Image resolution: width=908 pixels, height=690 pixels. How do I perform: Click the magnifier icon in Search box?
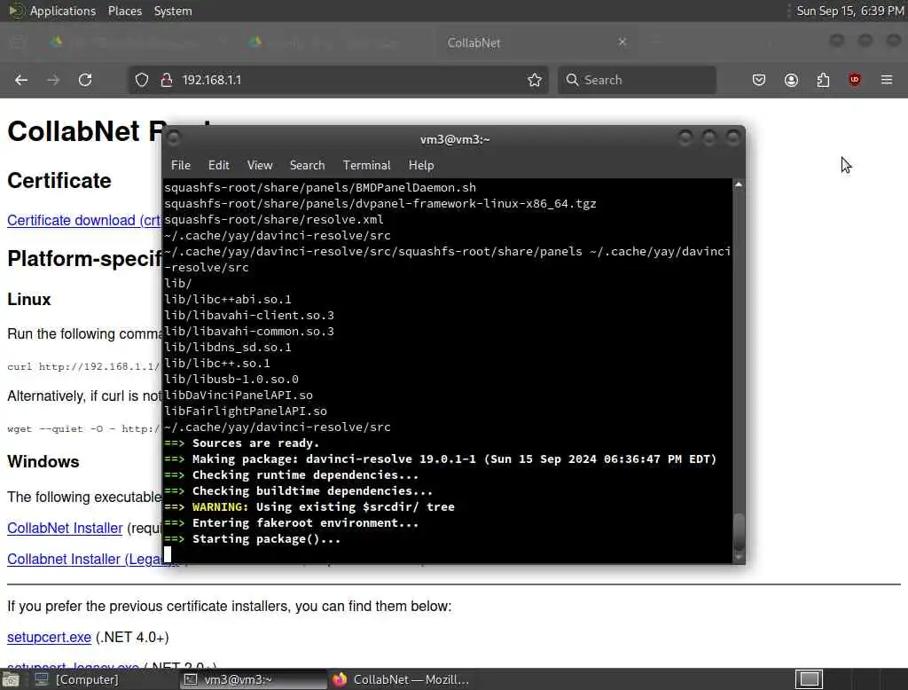572,79
